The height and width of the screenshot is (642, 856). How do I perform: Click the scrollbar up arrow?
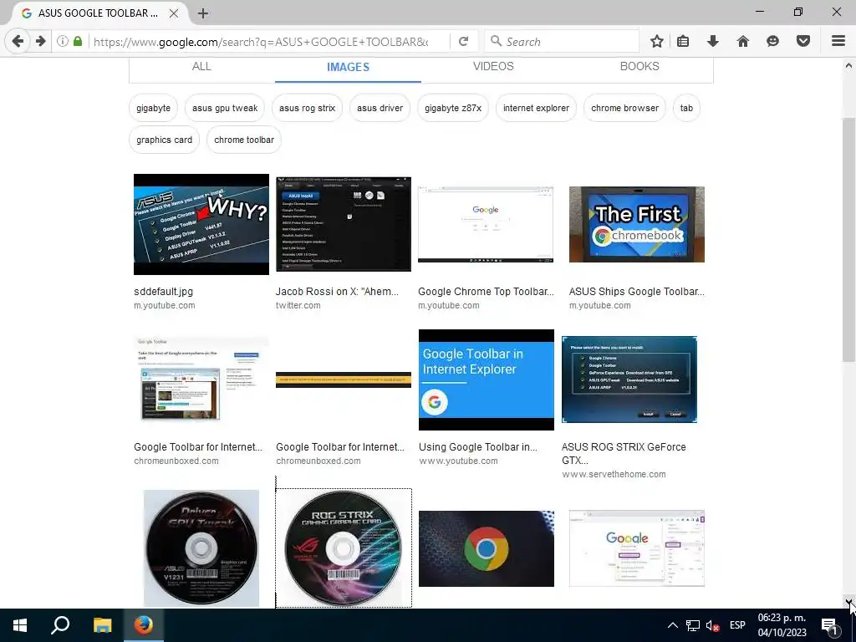(x=848, y=65)
